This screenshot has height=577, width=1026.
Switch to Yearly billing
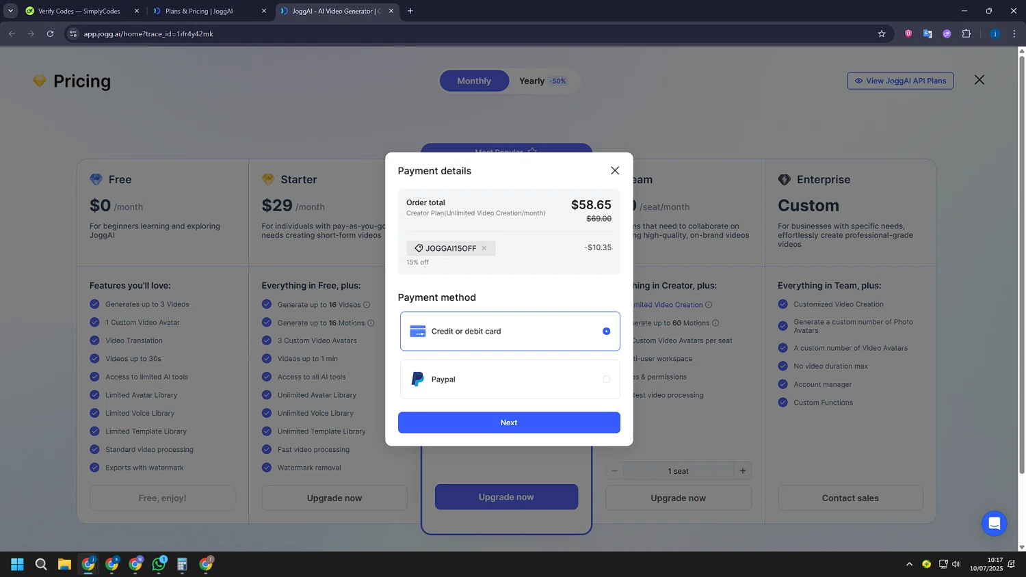coord(542,81)
